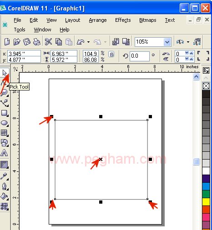Viewport: 212px width, 230px height.
Task: Click the Import button in toolbar
Action: point(116,42)
